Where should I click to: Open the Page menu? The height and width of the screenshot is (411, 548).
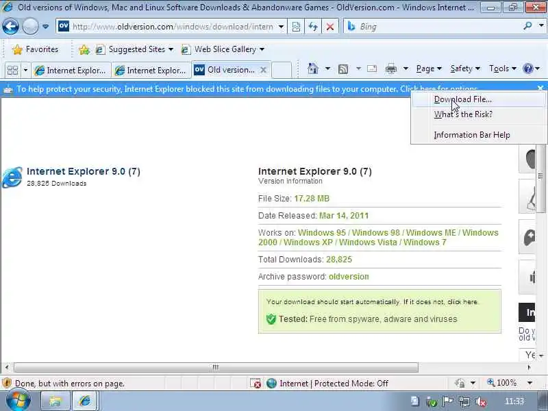(429, 68)
